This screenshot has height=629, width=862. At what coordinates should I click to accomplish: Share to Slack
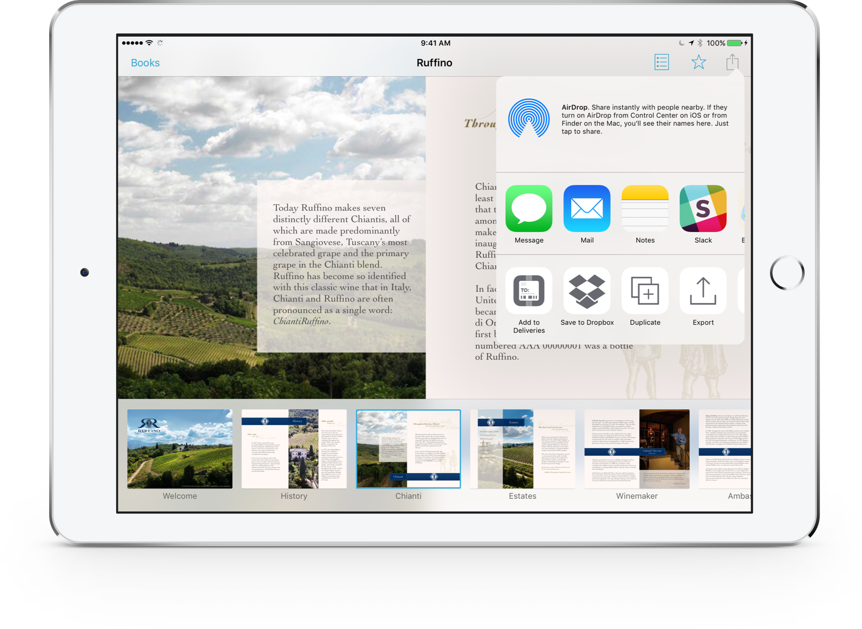(x=703, y=214)
